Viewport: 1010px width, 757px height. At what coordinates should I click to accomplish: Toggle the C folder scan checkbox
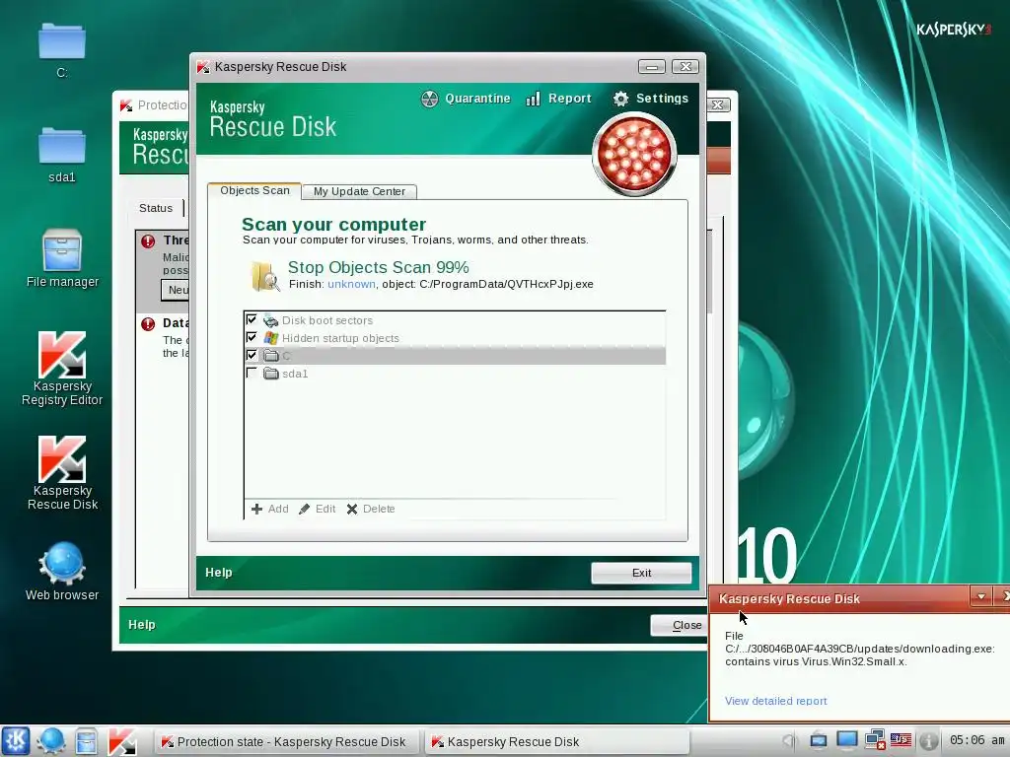click(x=252, y=355)
